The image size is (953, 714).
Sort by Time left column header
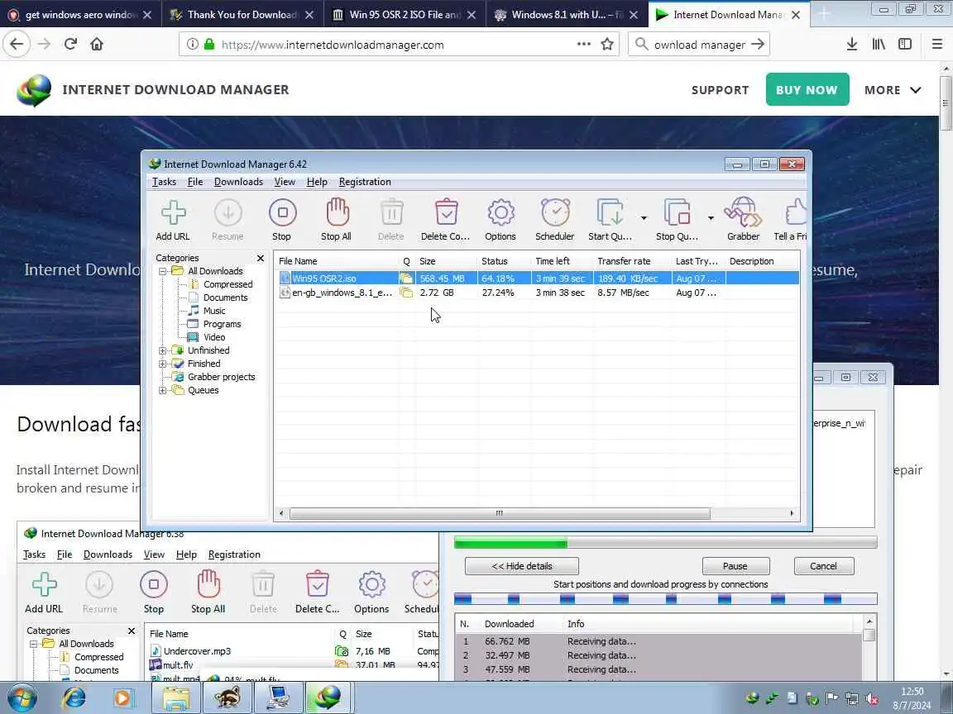(562, 261)
